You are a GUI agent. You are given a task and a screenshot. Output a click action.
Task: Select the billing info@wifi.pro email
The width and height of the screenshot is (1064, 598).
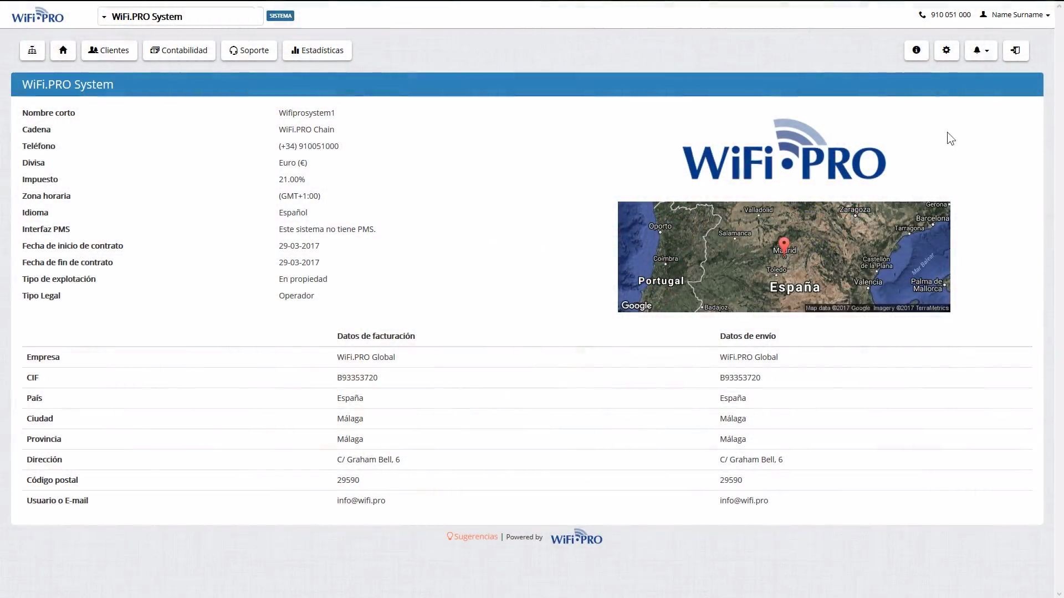[361, 501]
